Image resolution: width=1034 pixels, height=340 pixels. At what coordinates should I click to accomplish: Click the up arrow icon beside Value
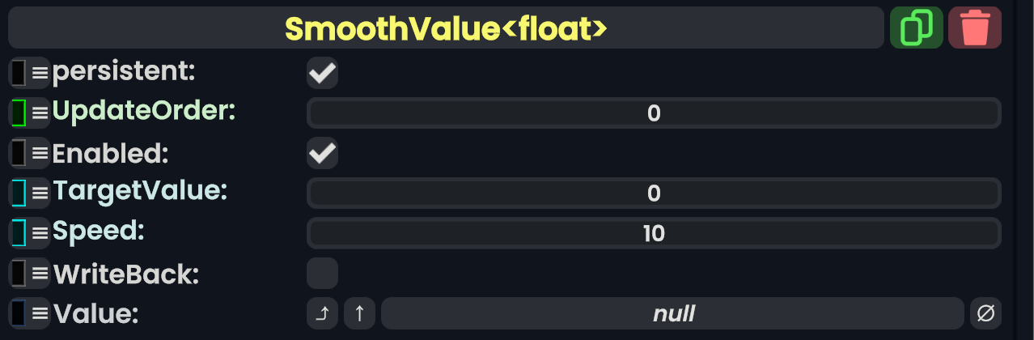(359, 313)
